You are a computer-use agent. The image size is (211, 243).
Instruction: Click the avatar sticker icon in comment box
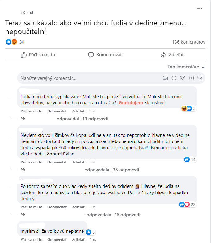pyautogui.click(x=165, y=78)
